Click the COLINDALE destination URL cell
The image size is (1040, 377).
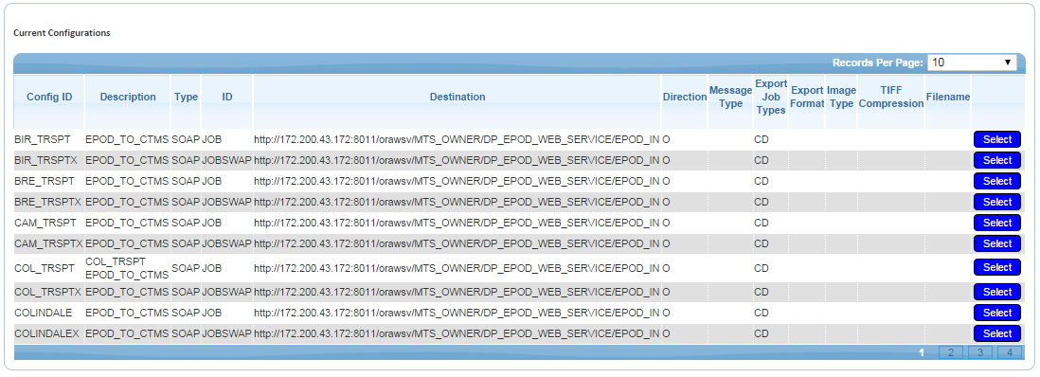click(457, 313)
